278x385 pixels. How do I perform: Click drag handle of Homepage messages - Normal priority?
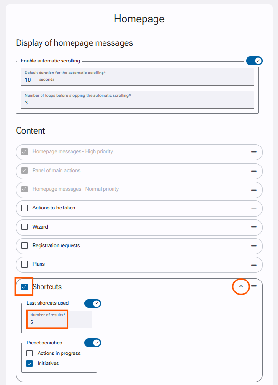pyautogui.click(x=254, y=190)
